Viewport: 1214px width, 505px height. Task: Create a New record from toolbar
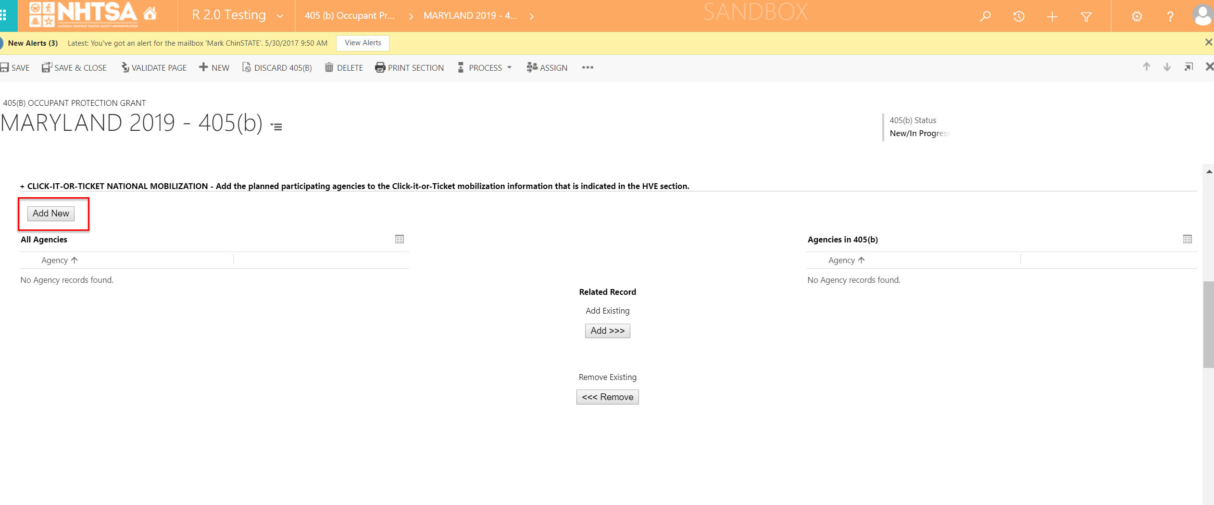(214, 68)
